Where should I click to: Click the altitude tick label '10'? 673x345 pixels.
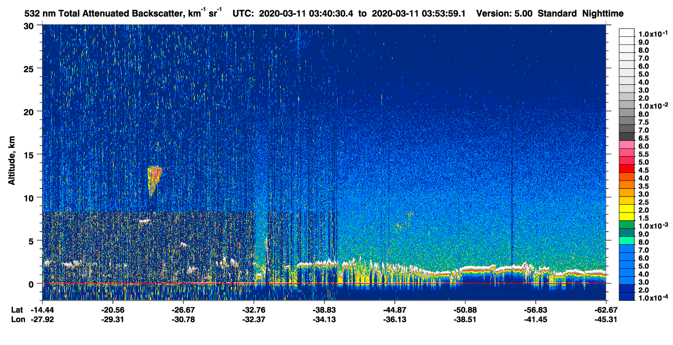[x=30, y=198]
